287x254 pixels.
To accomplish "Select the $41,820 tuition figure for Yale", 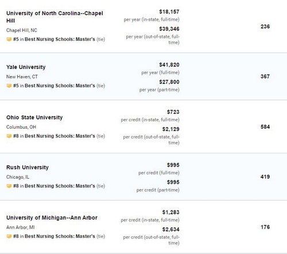I will coord(169,65).
